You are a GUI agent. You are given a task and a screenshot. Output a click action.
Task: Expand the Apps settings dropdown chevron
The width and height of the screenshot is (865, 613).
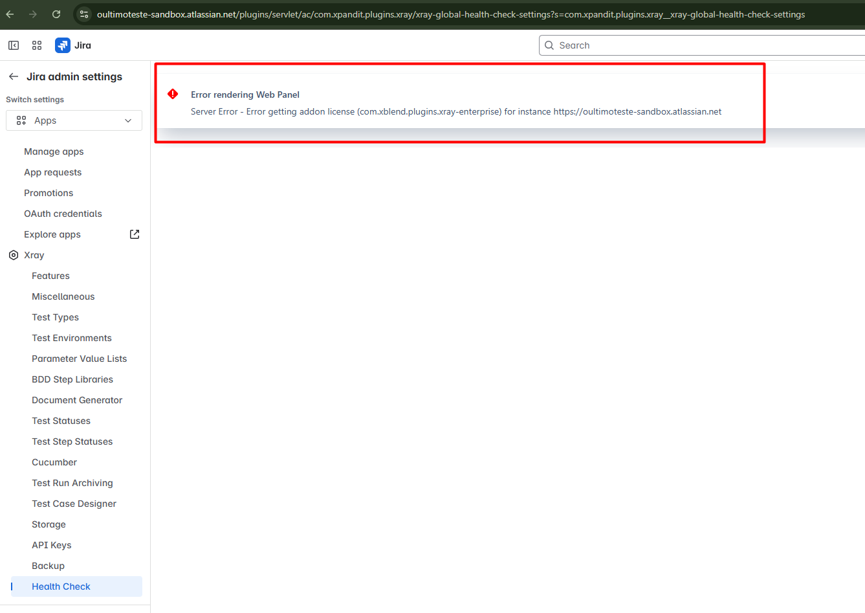[x=128, y=120]
